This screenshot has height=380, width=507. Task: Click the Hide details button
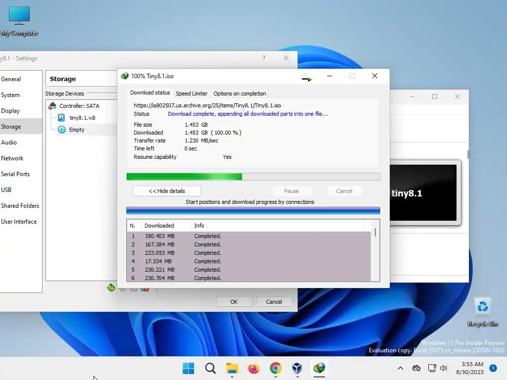pyautogui.click(x=166, y=191)
